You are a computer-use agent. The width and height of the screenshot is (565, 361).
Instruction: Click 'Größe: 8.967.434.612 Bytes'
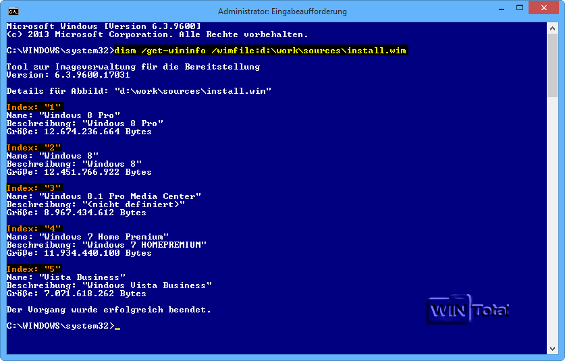(x=76, y=213)
